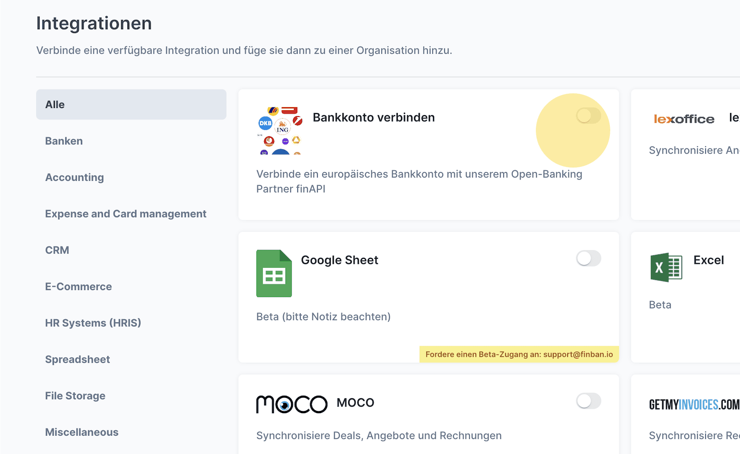Click the lexoffice logo

click(x=684, y=119)
